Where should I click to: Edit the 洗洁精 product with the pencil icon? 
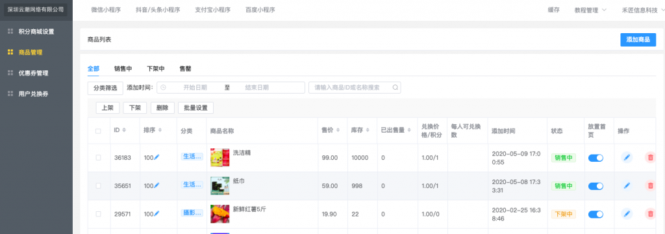coord(627,157)
